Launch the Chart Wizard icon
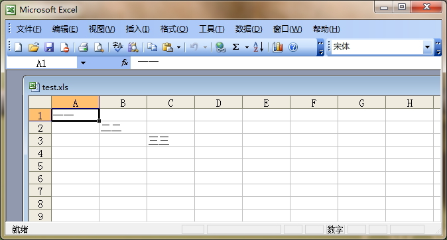Screen dimensions: 447x240 coord(278,47)
